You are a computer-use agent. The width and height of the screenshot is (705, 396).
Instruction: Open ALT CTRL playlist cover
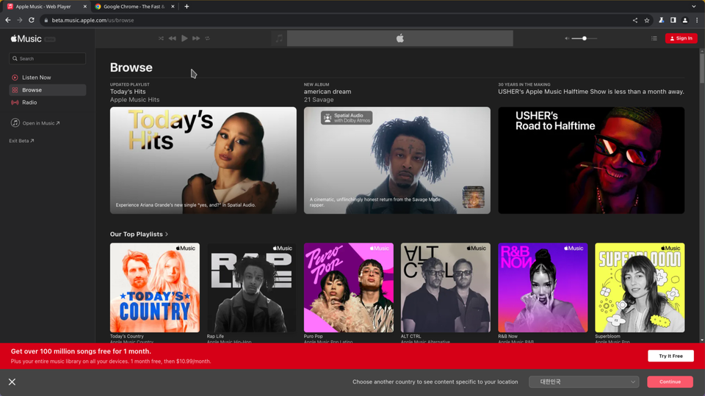point(446,287)
